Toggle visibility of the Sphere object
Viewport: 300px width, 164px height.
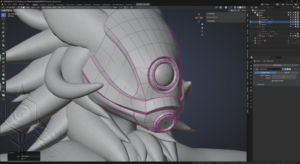click(x=293, y=24)
